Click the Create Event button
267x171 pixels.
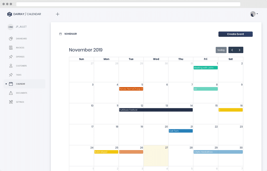pyautogui.click(x=236, y=34)
